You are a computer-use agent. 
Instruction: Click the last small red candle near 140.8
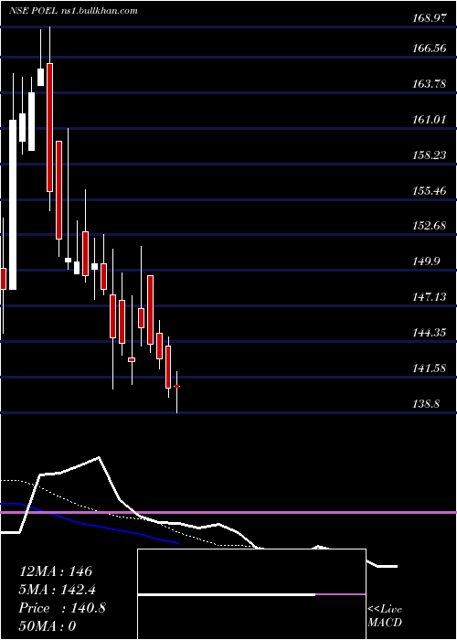pos(176,386)
